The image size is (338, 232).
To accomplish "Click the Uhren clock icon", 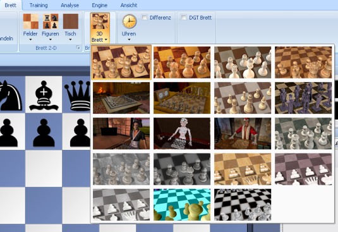I will pyautogui.click(x=130, y=21).
